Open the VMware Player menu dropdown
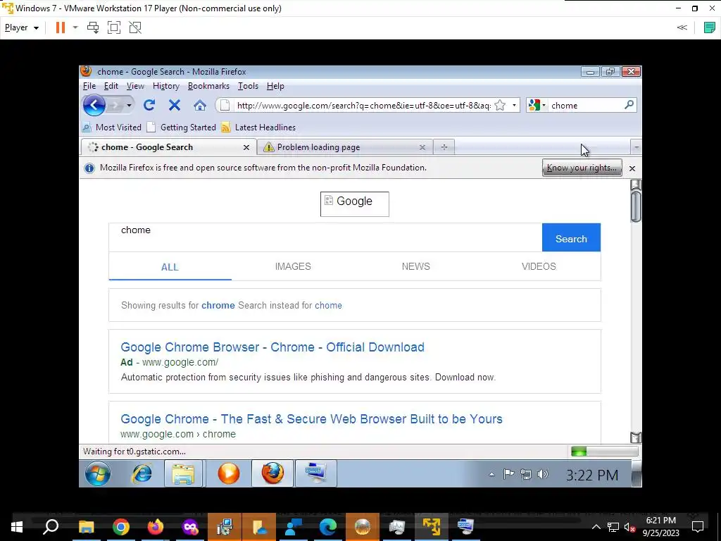This screenshot has height=541, width=721. point(22,27)
